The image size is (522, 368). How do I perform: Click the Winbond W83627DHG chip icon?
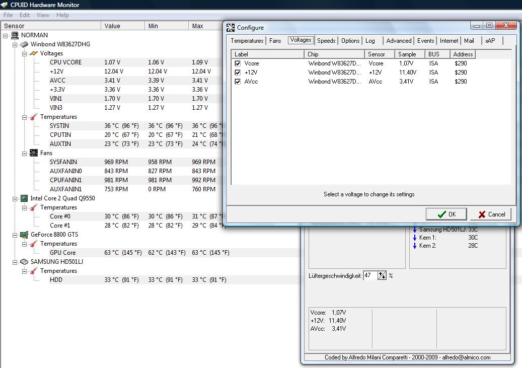[x=24, y=44]
